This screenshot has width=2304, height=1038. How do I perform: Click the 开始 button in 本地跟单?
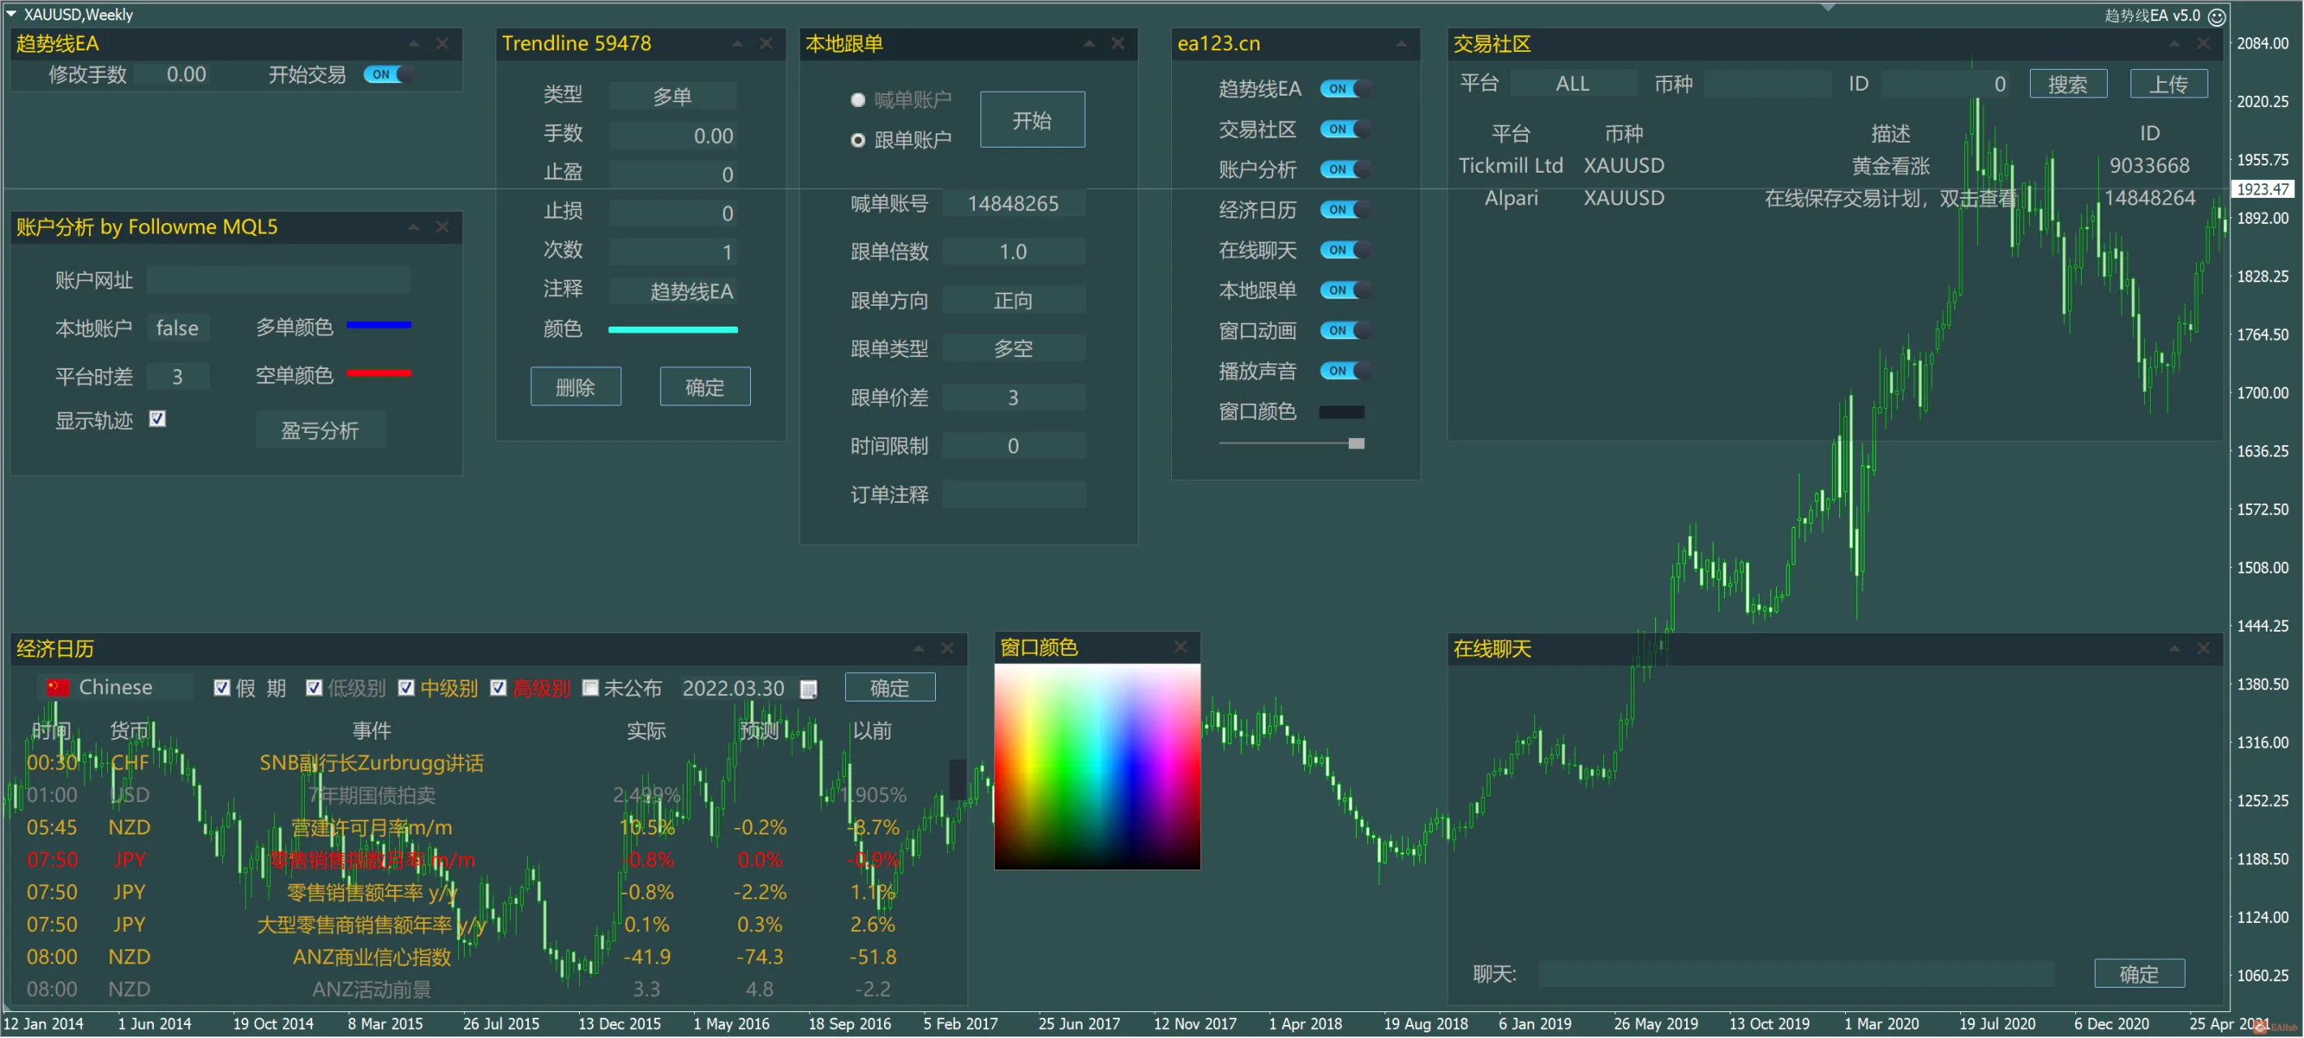coord(1032,120)
